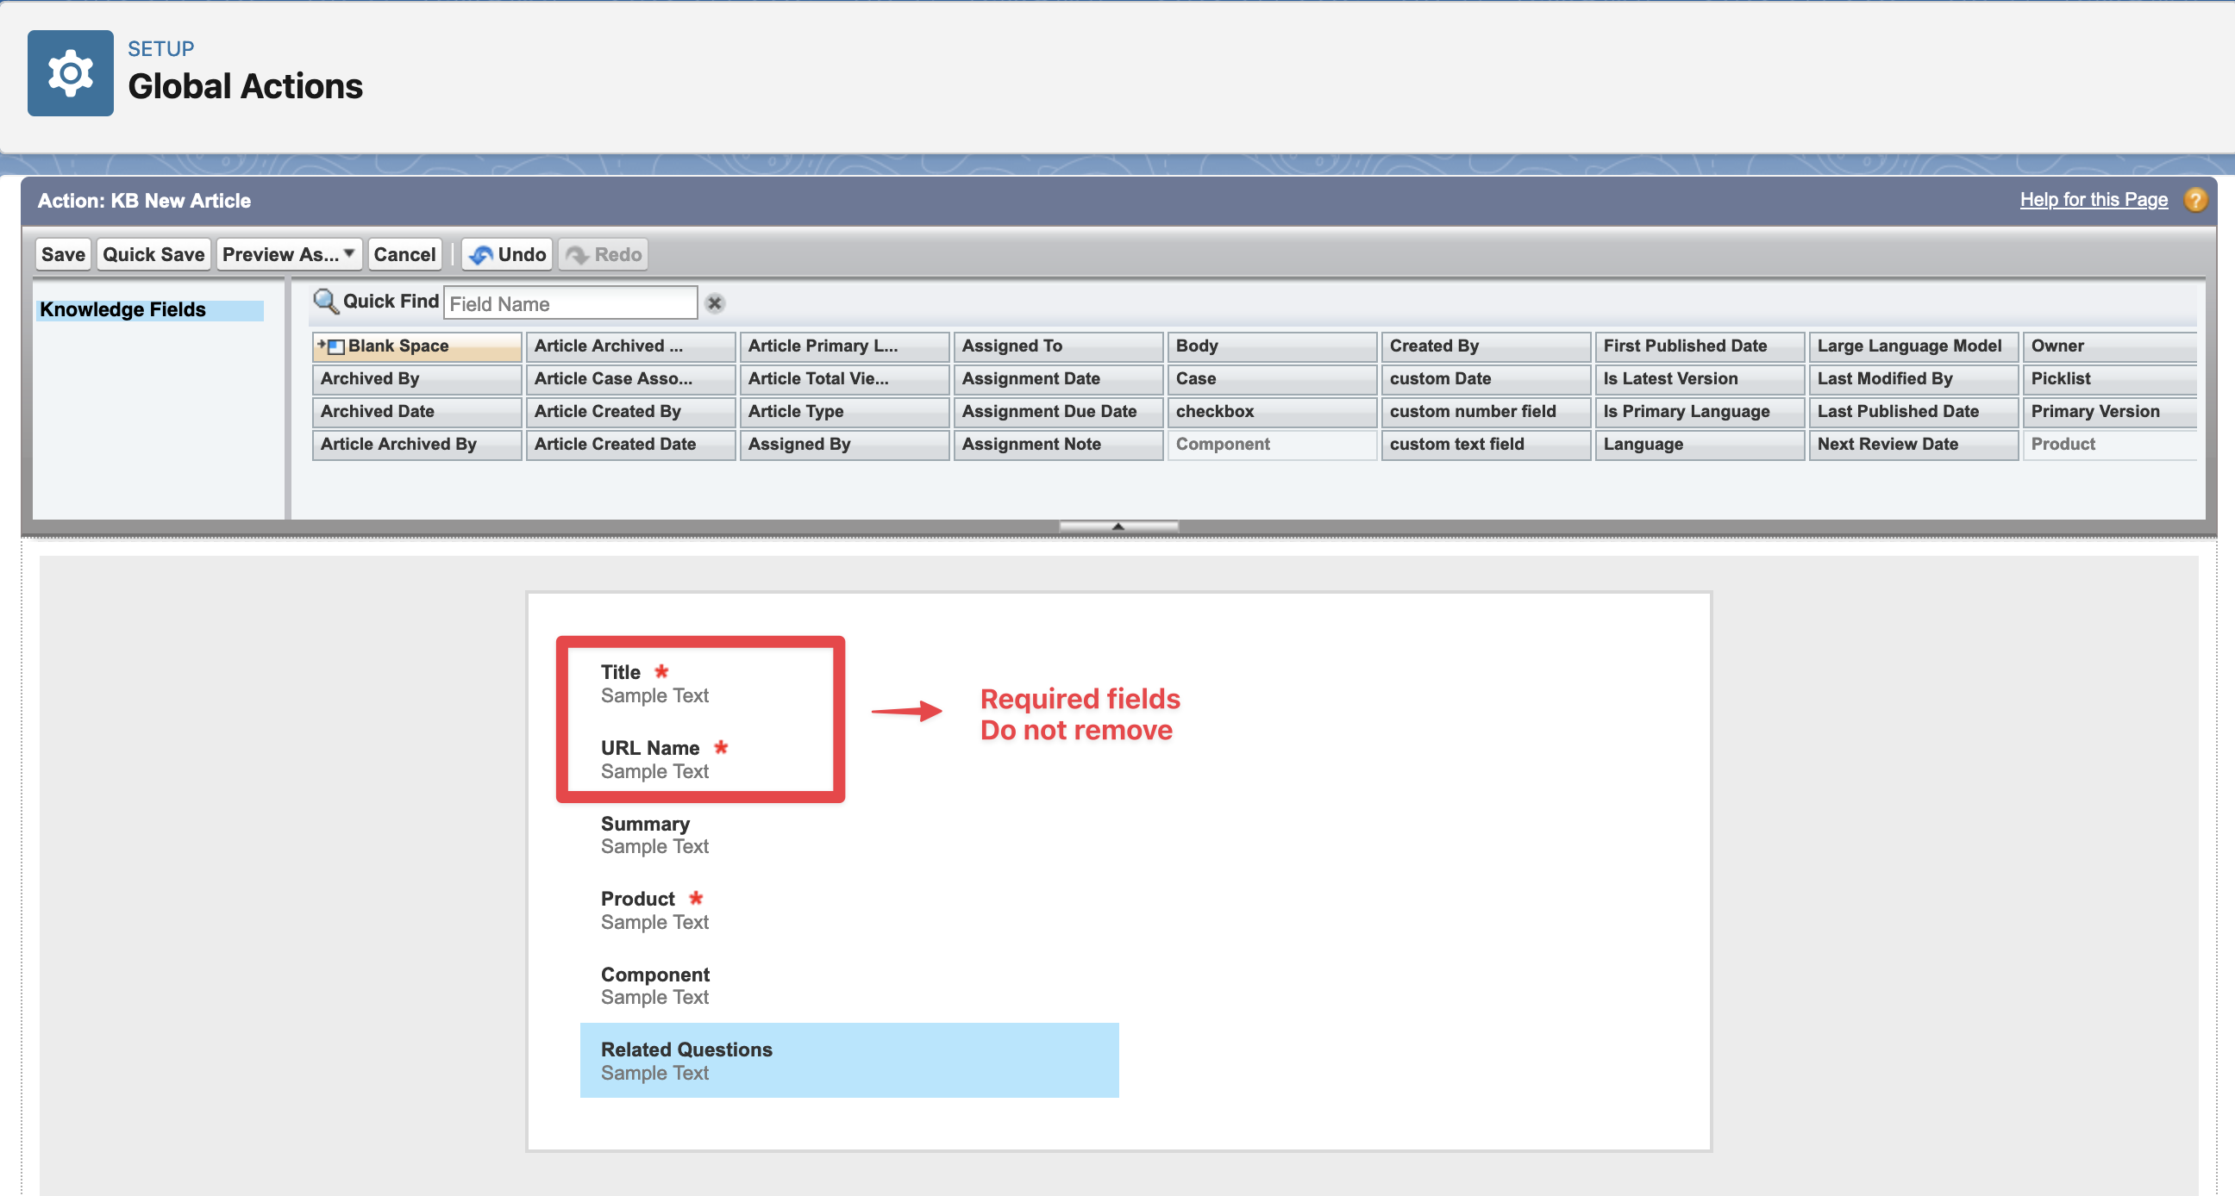The width and height of the screenshot is (2235, 1196).
Task: Click the Undo arrow icon
Action: [x=480, y=255]
